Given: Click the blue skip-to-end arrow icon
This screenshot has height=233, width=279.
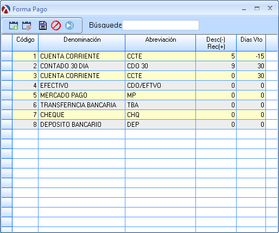Looking at the screenshot, I should pyautogui.click(x=69, y=25).
